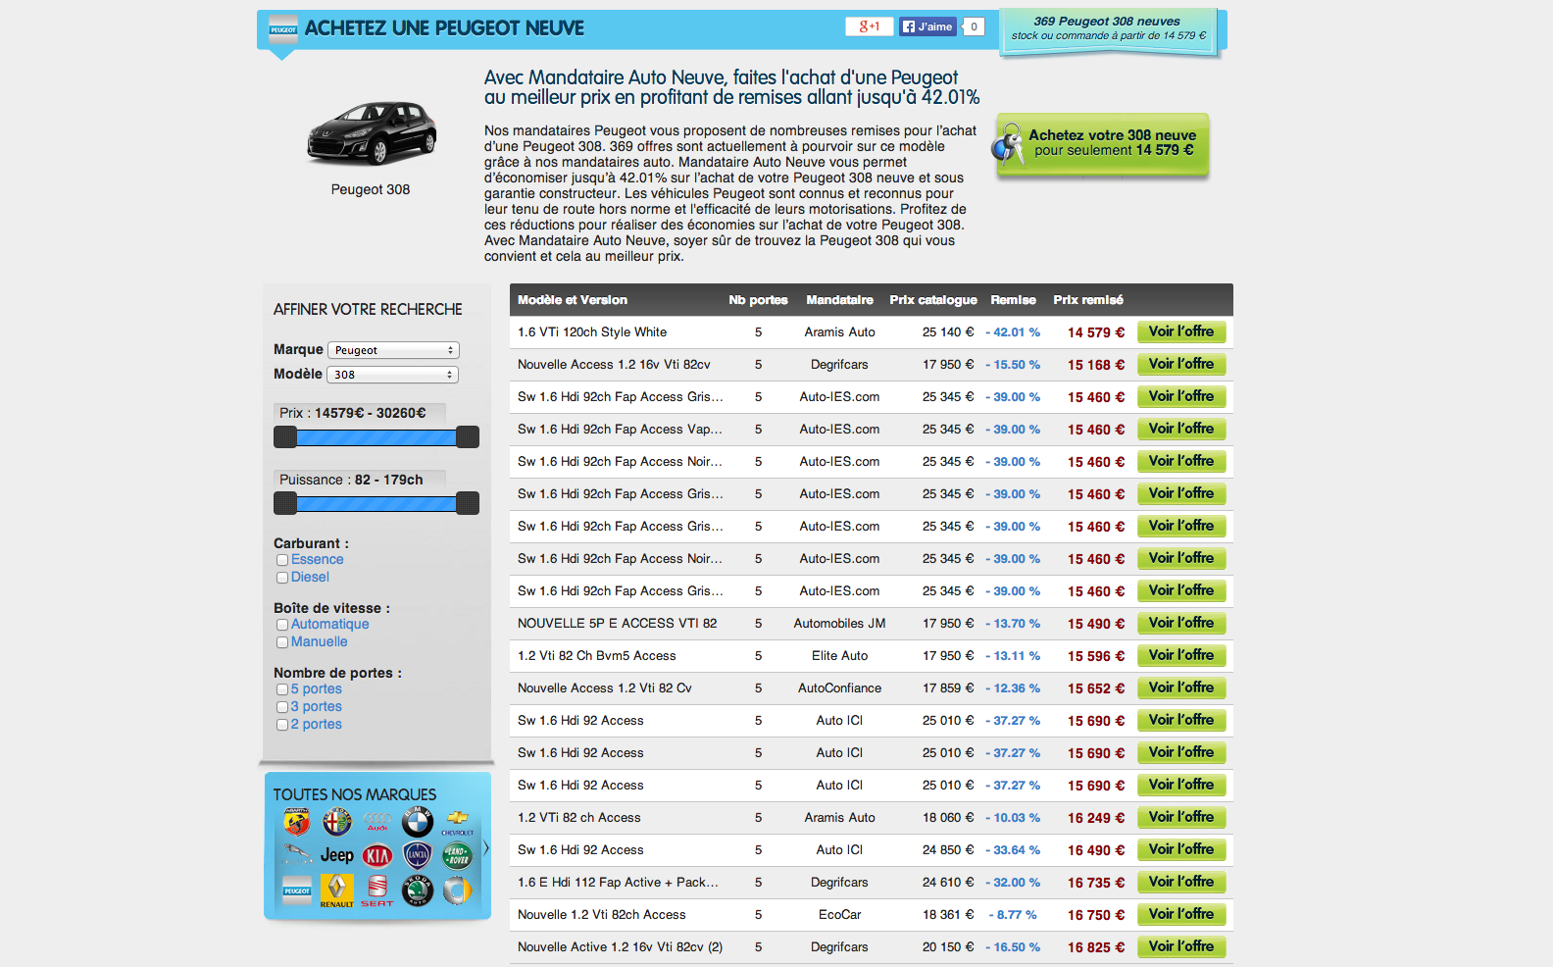The height and width of the screenshot is (967, 1553).
Task: Select the Seat logo
Action: click(x=377, y=891)
